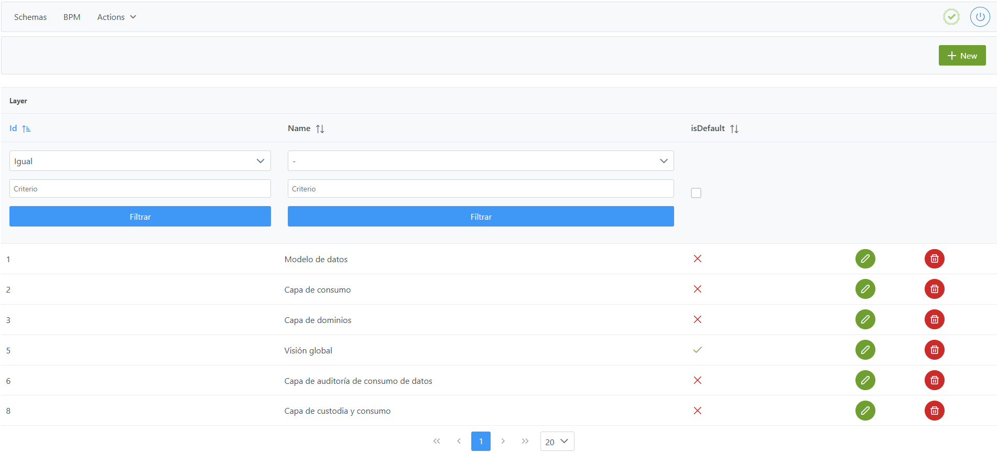Delete Capa de custodia y consumo
Viewport: 997px width, 452px height.
[934, 411]
